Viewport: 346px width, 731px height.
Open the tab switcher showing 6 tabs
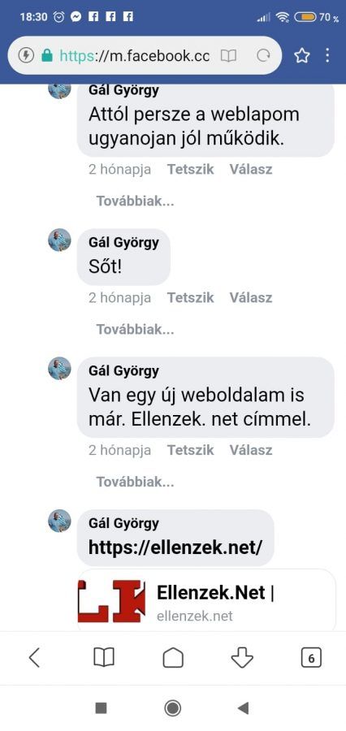(311, 658)
